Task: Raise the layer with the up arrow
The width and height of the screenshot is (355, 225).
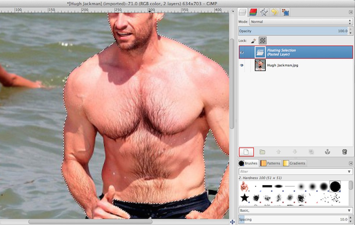Action: point(279,152)
